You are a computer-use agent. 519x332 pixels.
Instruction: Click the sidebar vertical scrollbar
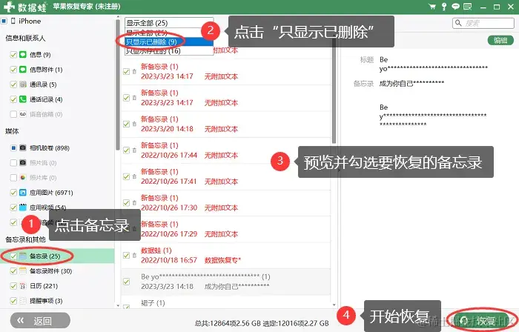point(118,84)
